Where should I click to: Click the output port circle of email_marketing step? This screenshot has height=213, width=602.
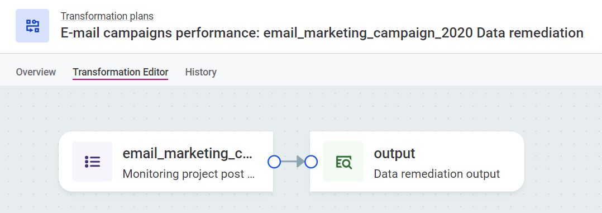click(274, 162)
